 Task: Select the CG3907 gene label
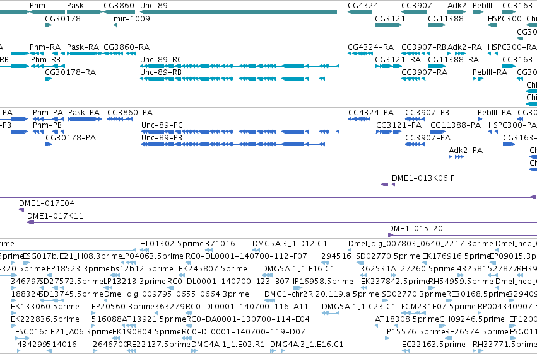tap(416, 6)
